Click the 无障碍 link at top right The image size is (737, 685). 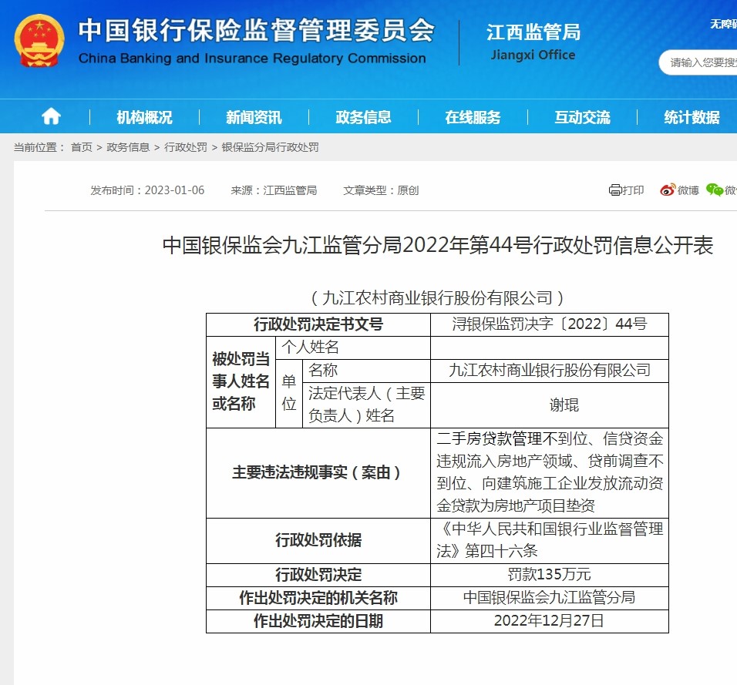(723, 24)
